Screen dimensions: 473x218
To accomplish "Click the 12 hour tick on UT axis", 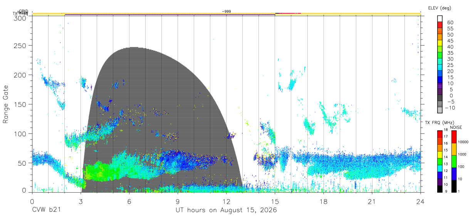I will click(x=226, y=201).
